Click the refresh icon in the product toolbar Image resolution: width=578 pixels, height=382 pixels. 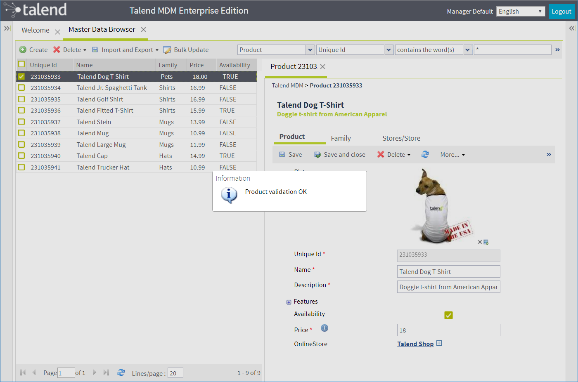pyautogui.click(x=425, y=154)
